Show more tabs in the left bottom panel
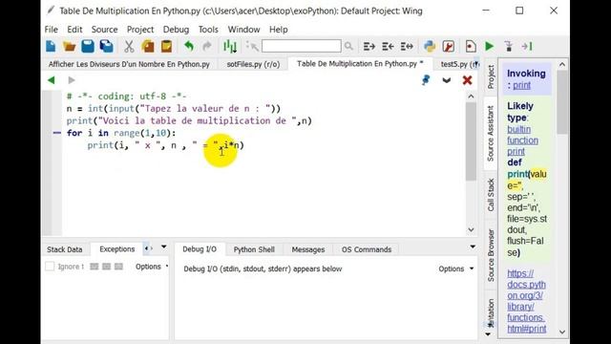Viewport: 611px width, 344px height. pos(149,248)
